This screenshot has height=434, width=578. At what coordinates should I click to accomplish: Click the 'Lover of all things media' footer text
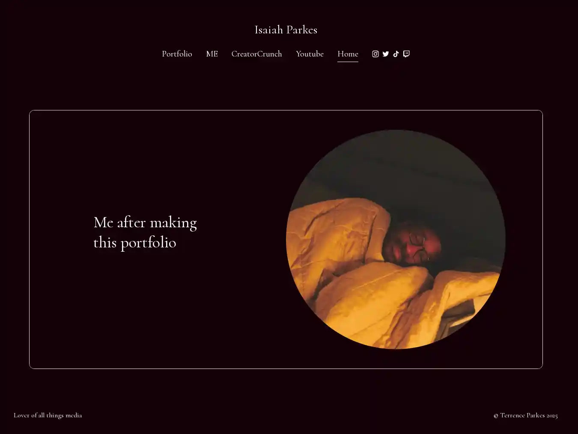click(x=48, y=415)
